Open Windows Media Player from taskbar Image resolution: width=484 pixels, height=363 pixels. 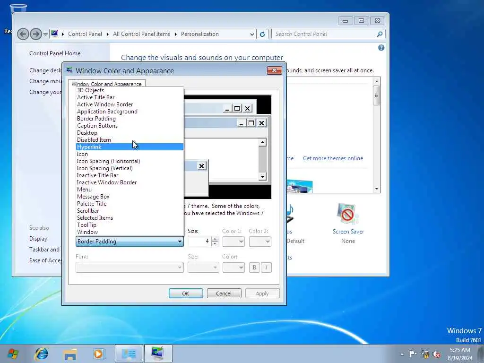99,354
